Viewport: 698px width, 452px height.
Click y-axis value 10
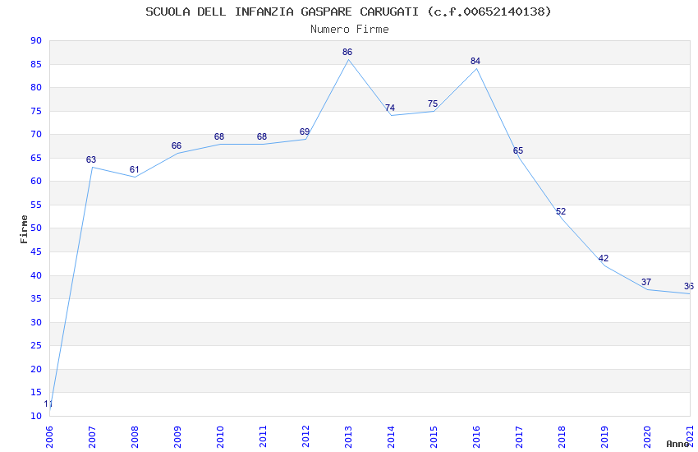(x=36, y=416)
